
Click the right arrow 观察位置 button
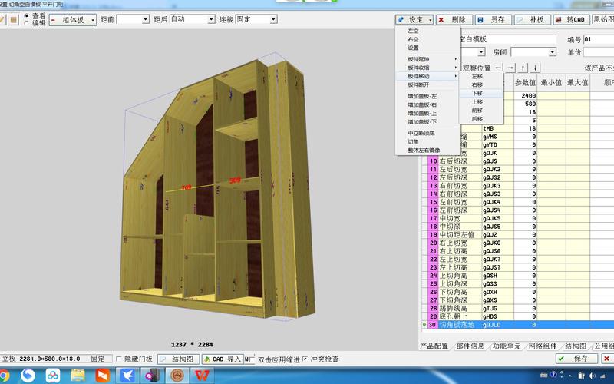click(510, 68)
